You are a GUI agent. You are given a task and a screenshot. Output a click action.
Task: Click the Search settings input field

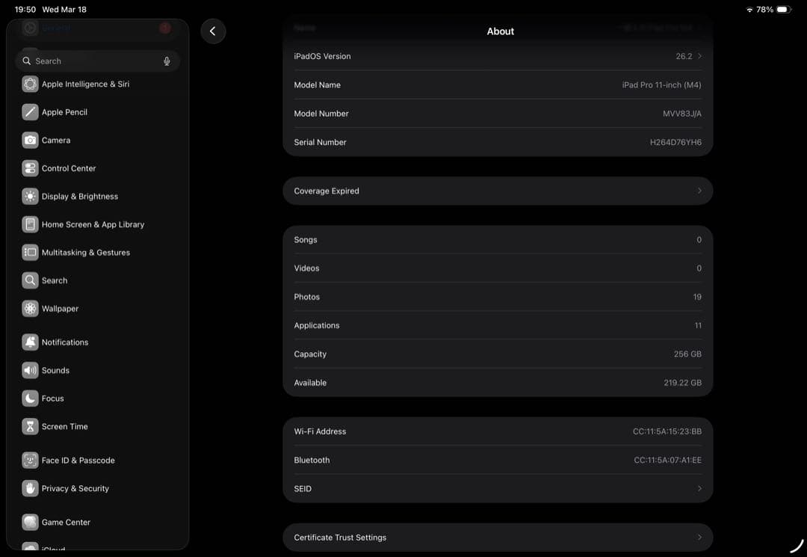coord(97,61)
